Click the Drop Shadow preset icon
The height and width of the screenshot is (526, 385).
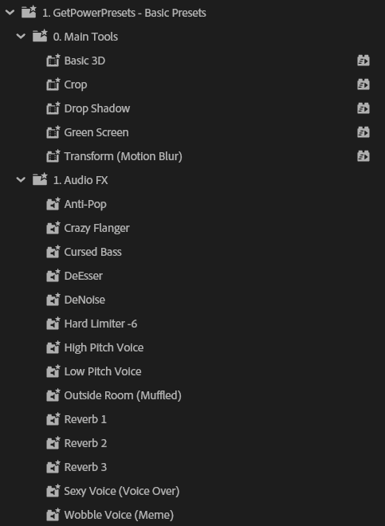pyautogui.click(x=53, y=108)
